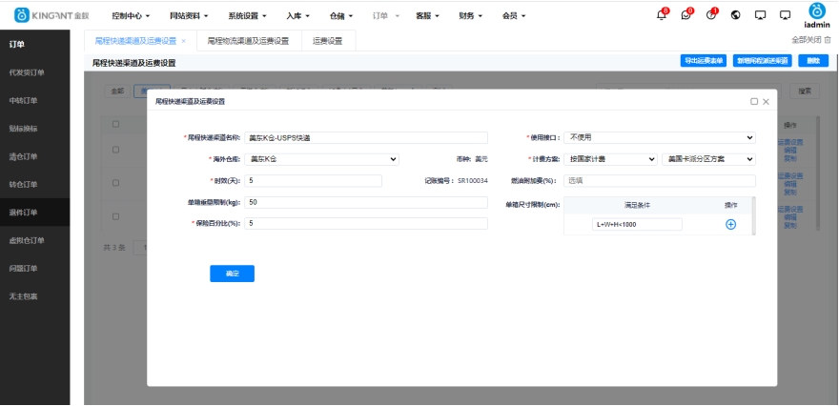Switch to the 运费设置 tab
The image size is (839, 406).
click(327, 41)
